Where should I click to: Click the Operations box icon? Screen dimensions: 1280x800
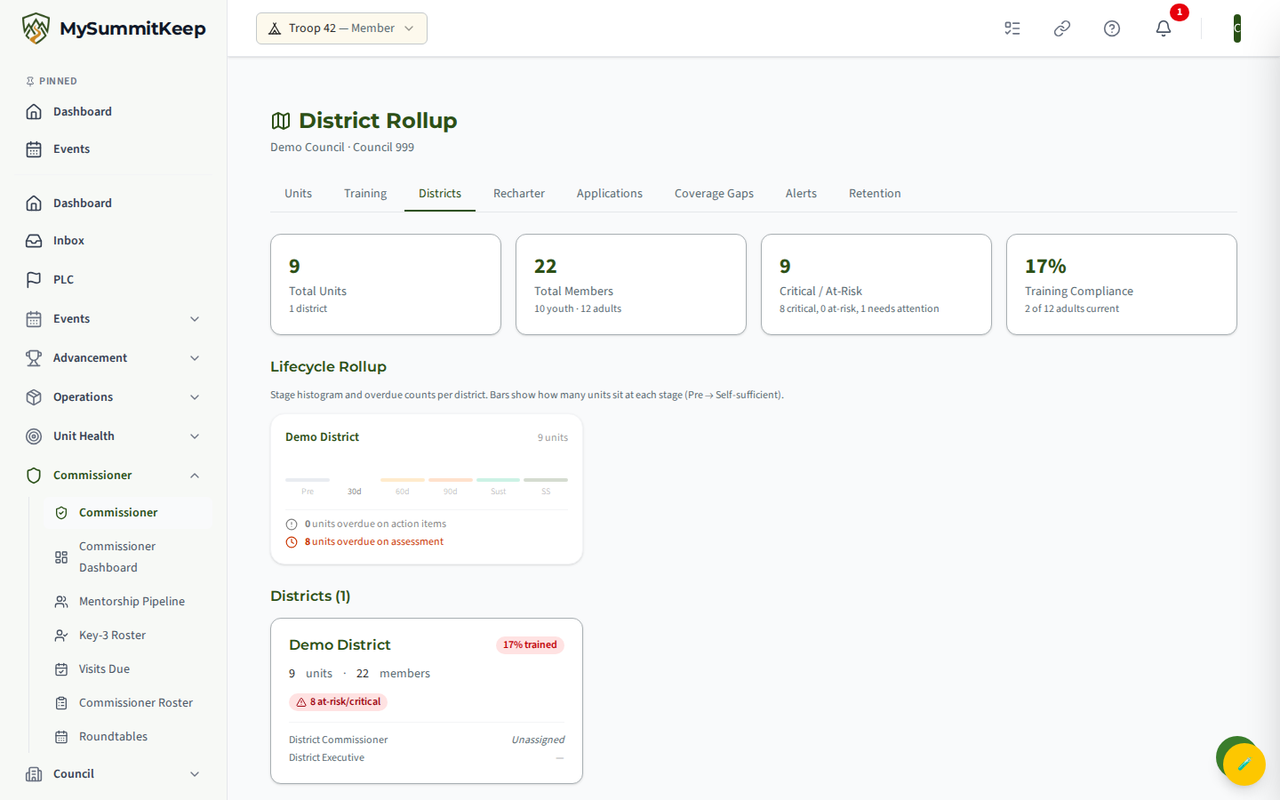pos(34,397)
